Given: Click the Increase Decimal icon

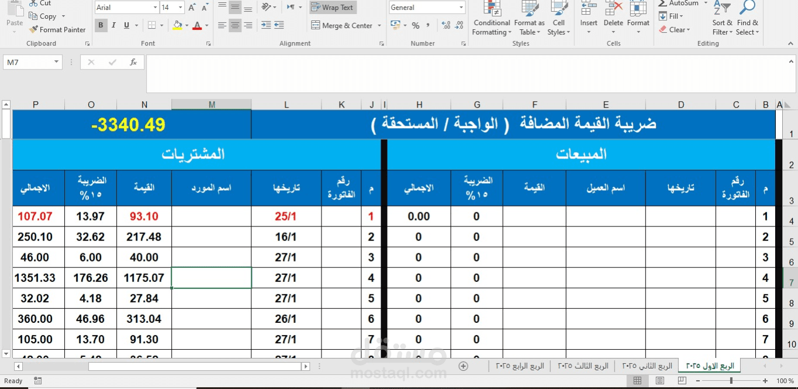Looking at the screenshot, I should (x=446, y=25).
